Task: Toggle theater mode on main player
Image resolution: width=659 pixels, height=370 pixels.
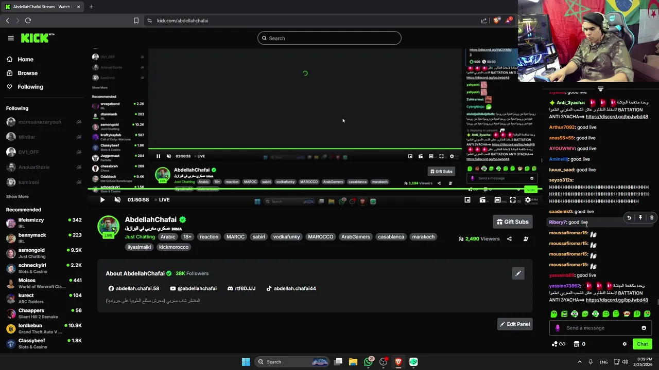Action: 497,200
